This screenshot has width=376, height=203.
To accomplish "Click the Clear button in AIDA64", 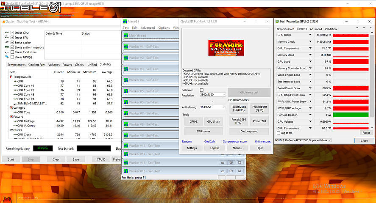I will point(56,159).
